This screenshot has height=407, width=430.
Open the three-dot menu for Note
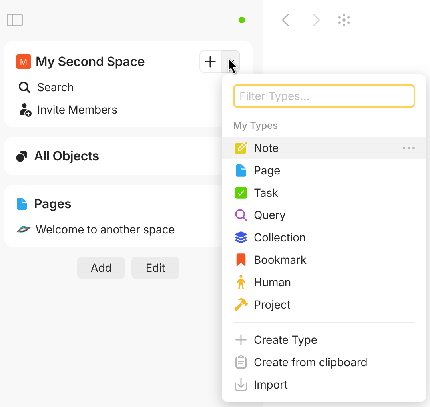coord(408,148)
